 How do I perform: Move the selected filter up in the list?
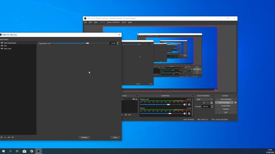[x=9, y=137]
